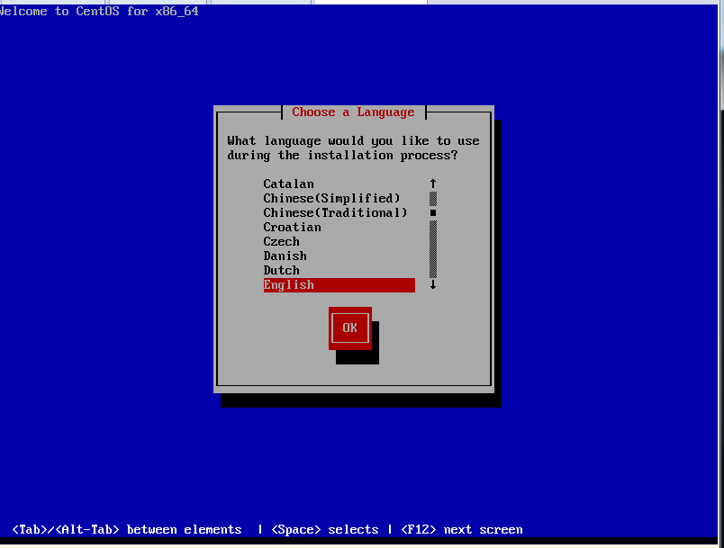This screenshot has height=548, width=724.
Task: Click the language list scrollbar thumb
Action: [433, 212]
